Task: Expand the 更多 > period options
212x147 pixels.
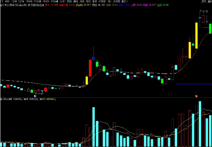Action: pyautogui.click(x=125, y=1)
